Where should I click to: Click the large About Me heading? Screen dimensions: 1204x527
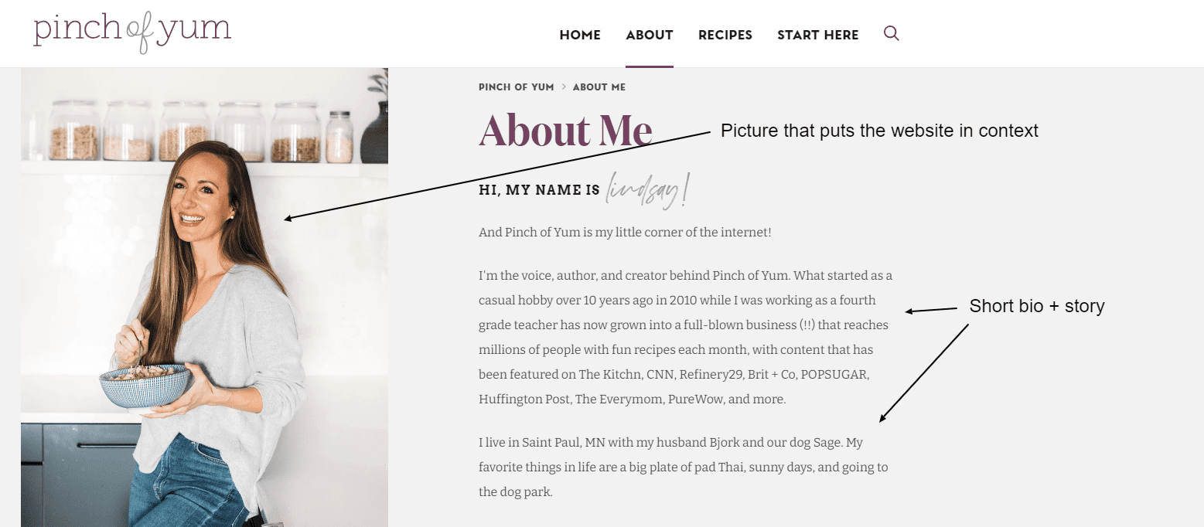pos(566,131)
